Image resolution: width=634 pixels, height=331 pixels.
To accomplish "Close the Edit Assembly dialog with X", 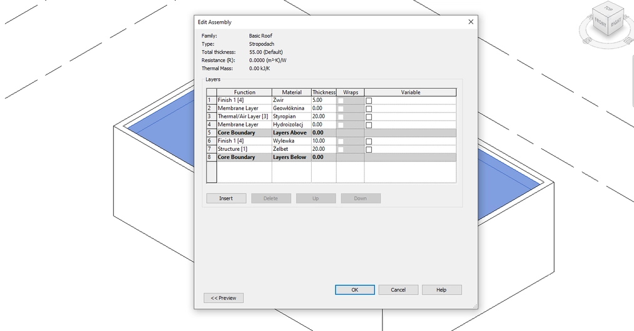I will [471, 22].
